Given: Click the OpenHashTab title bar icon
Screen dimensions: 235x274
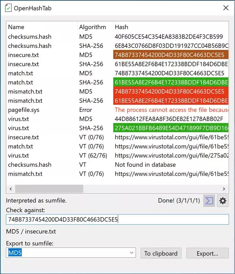Looking at the screenshot, I should (9, 8).
